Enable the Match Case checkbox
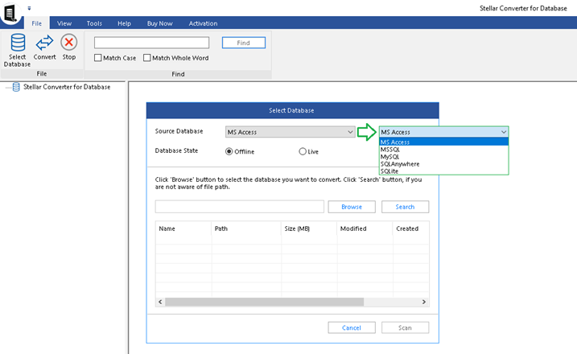The image size is (577, 354). (x=98, y=58)
